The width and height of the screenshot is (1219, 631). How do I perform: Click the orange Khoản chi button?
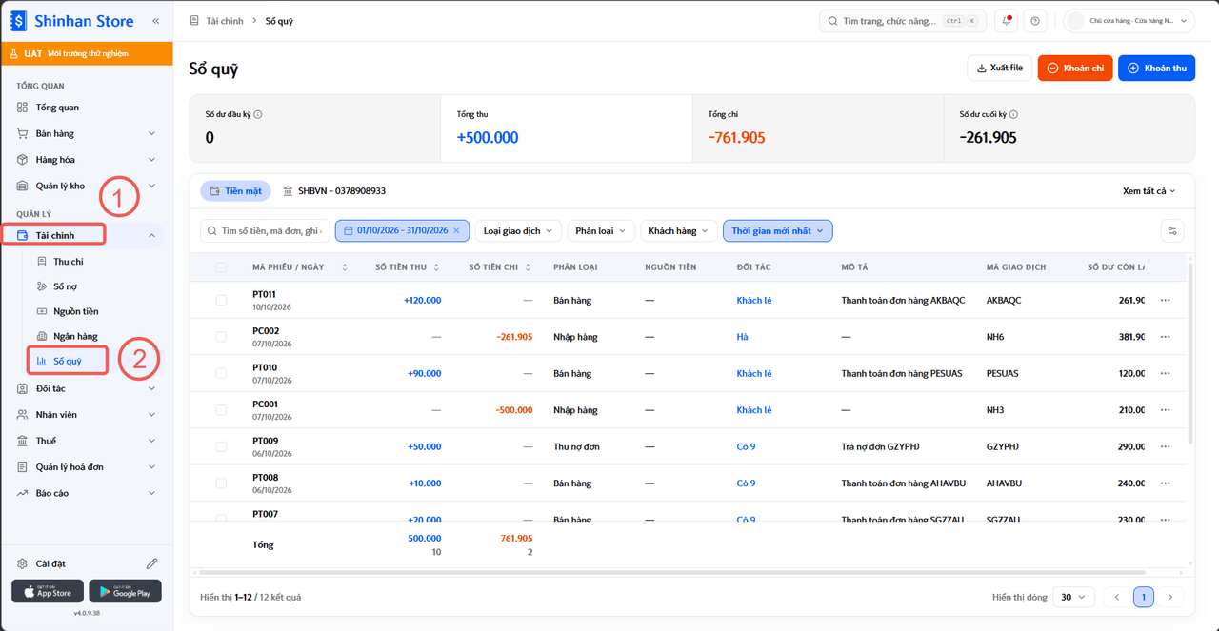click(1075, 68)
